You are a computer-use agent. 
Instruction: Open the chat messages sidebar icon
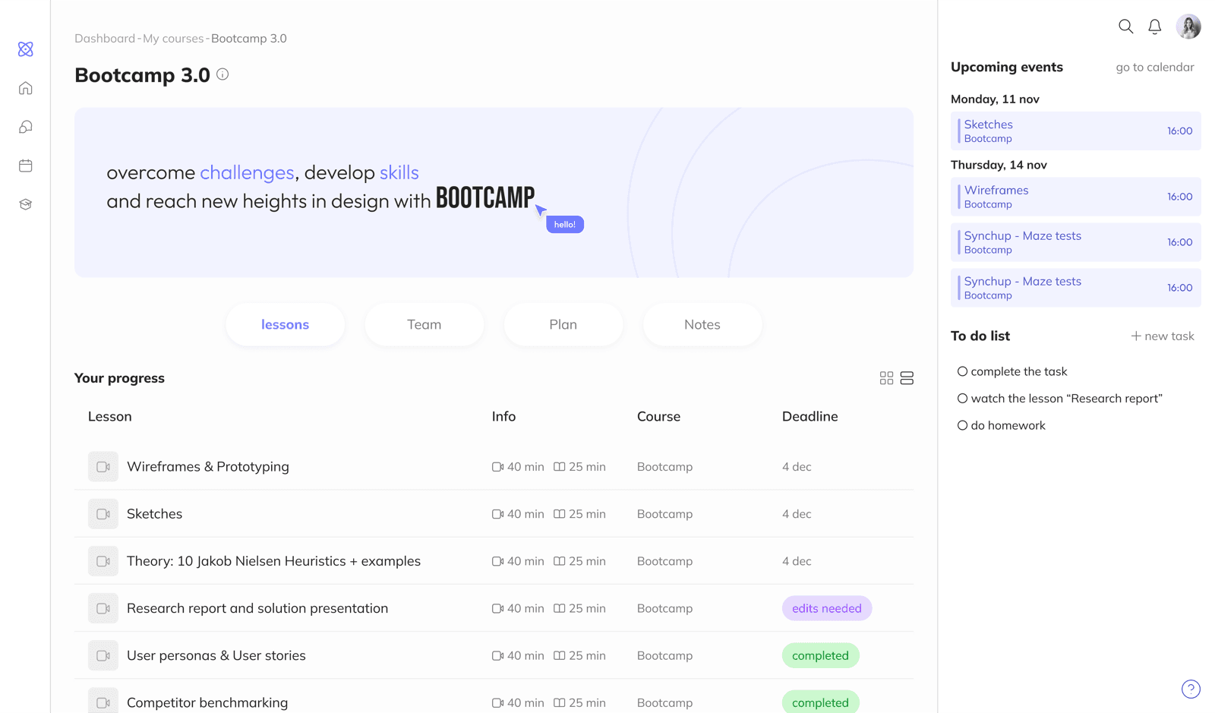[26, 127]
